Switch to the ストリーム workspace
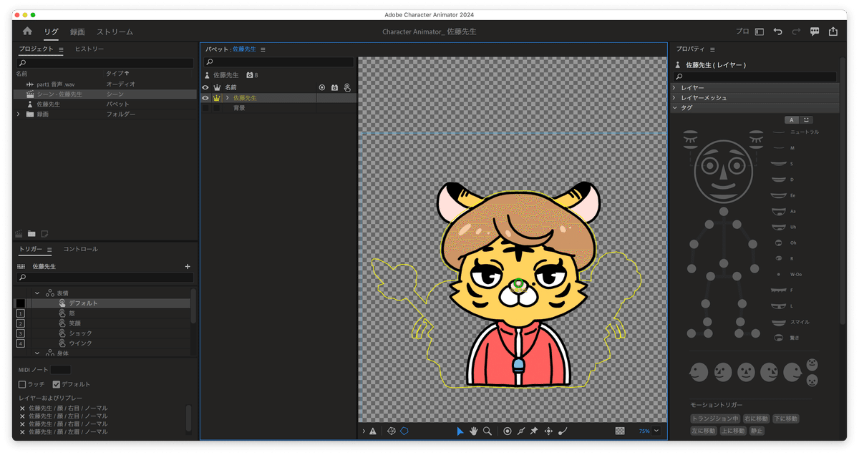859x455 pixels. click(115, 31)
